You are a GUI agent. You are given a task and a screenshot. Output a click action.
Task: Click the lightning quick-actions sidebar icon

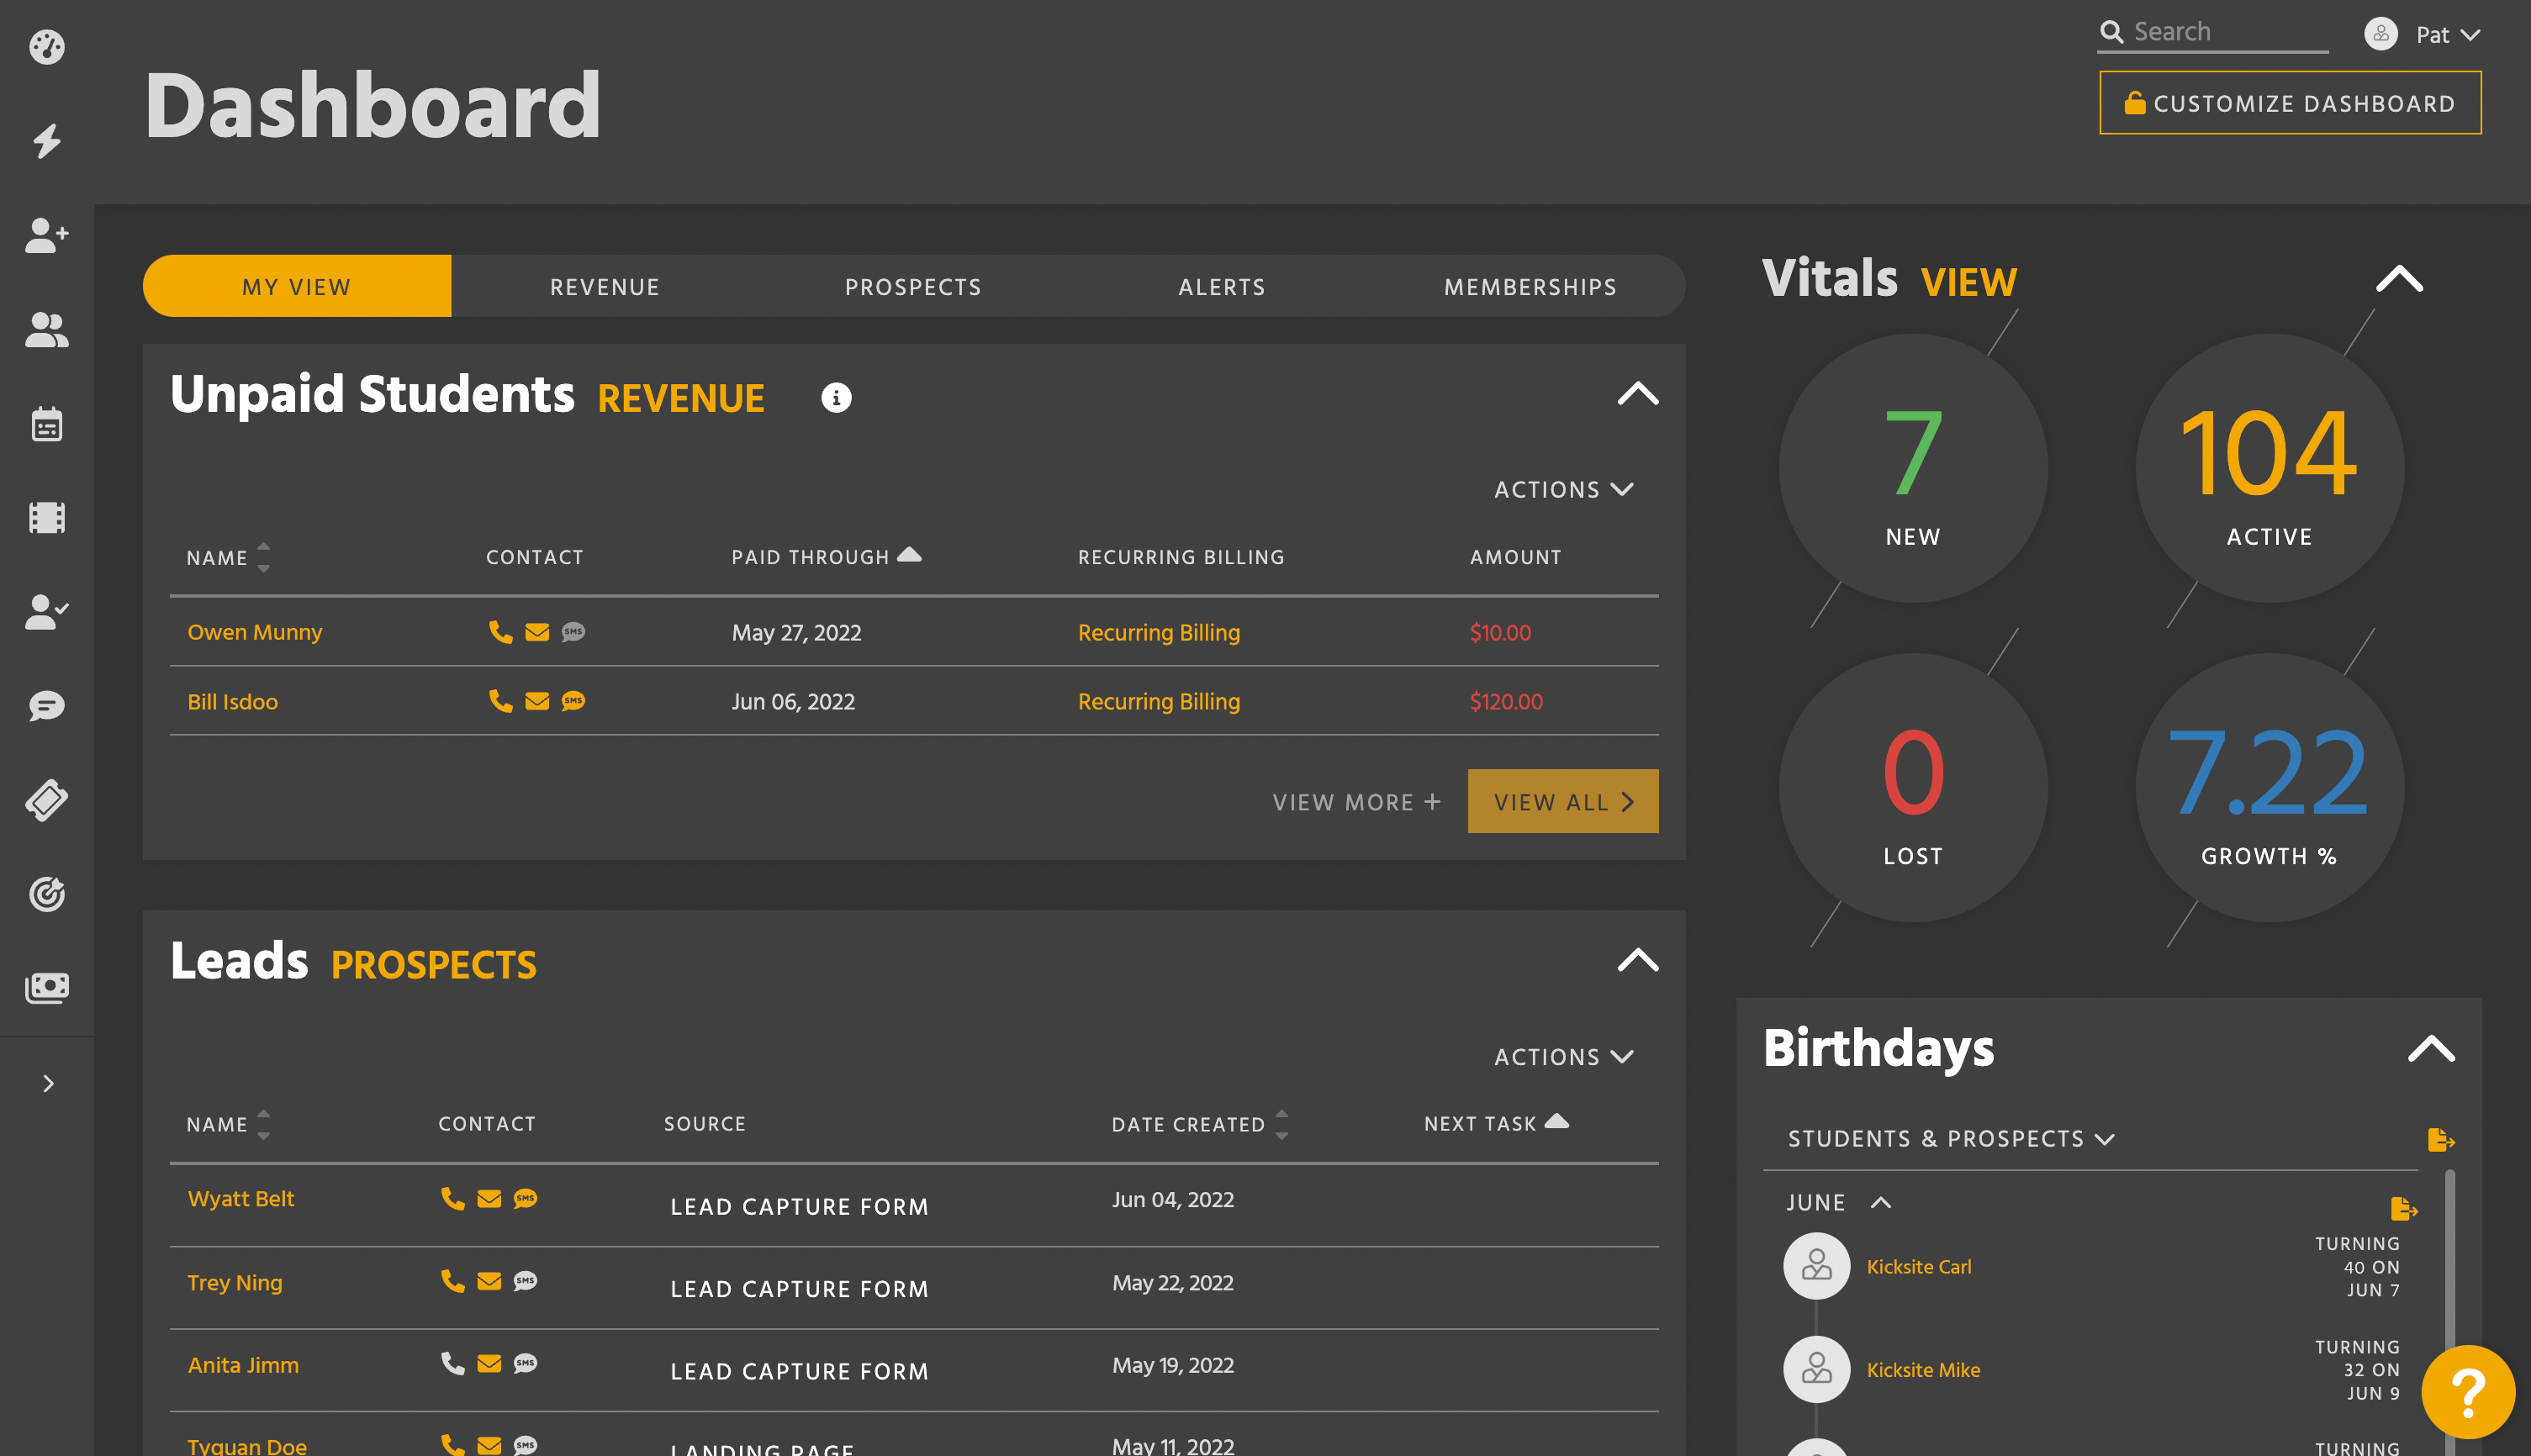(47, 142)
